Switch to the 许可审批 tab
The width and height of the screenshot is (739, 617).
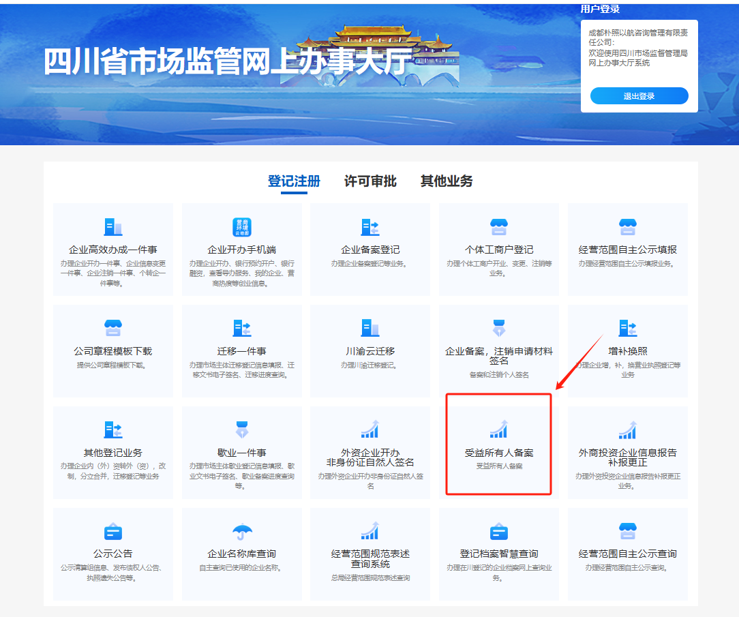370,181
